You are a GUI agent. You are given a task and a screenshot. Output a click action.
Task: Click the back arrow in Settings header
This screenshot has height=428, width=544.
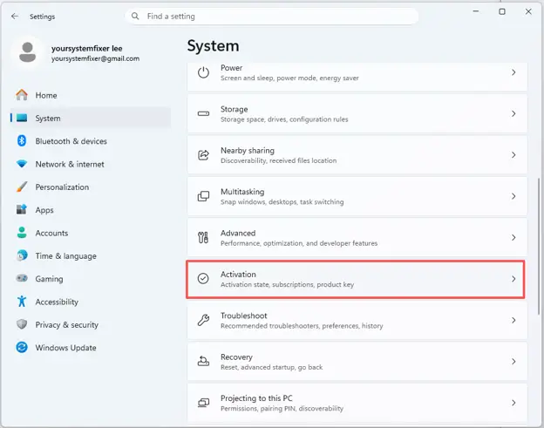pyautogui.click(x=15, y=17)
